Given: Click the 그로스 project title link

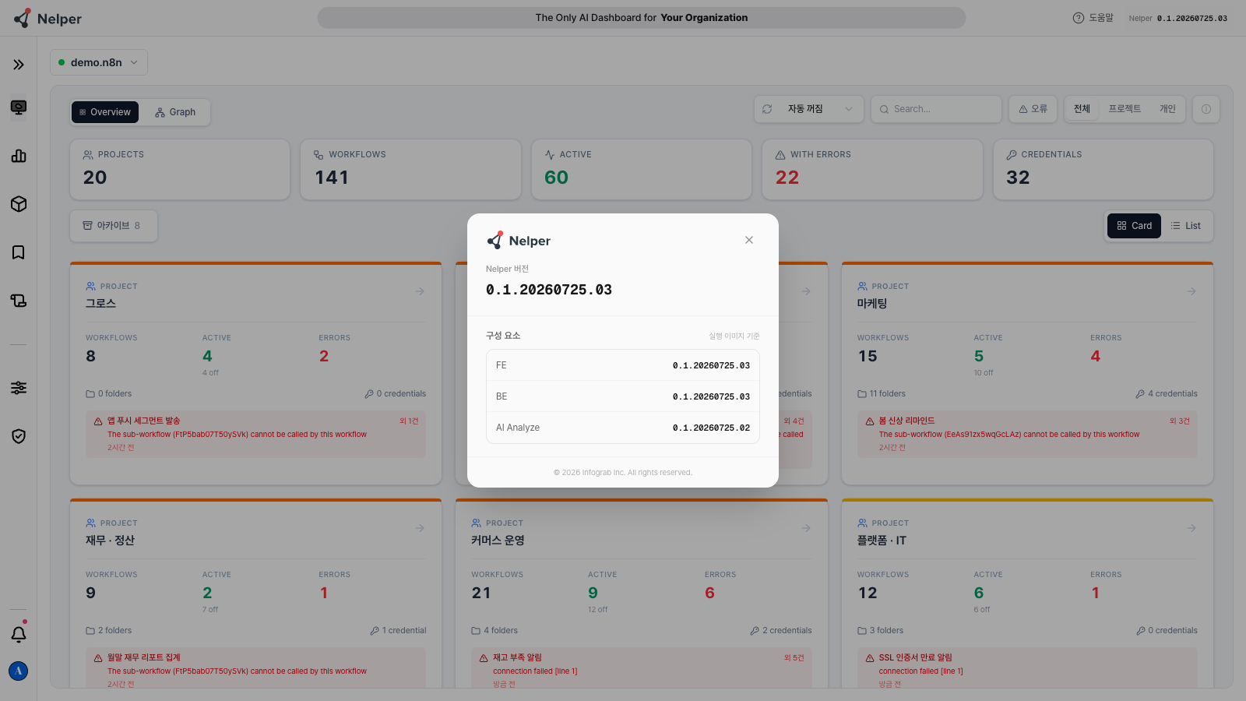Looking at the screenshot, I should [100, 303].
